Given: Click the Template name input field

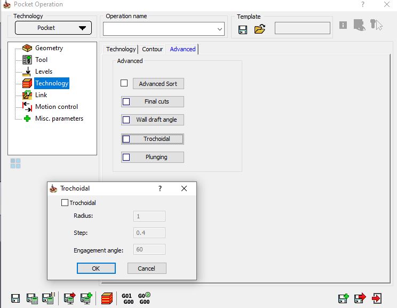Looking at the screenshot, I should click(302, 28).
